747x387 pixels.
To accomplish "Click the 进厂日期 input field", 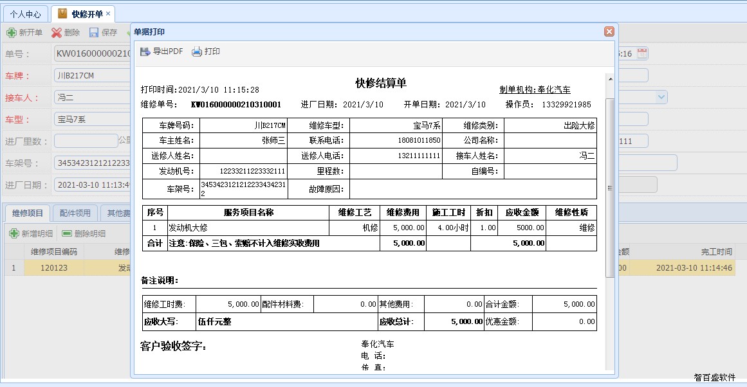I will click(93, 184).
